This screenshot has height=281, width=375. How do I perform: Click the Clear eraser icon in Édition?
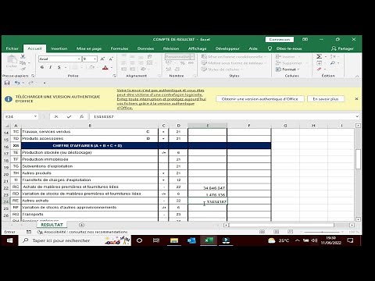320,69
